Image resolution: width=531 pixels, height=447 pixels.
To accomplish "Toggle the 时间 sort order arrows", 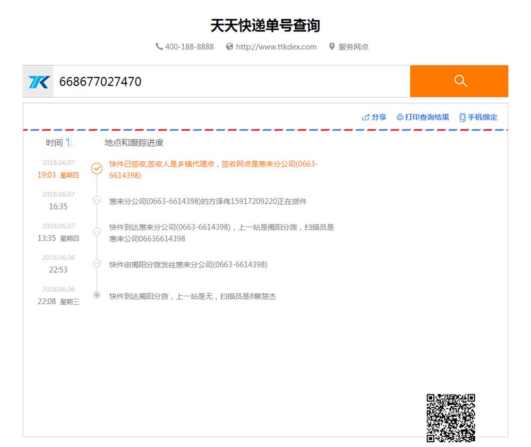I will [x=69, y=143].
